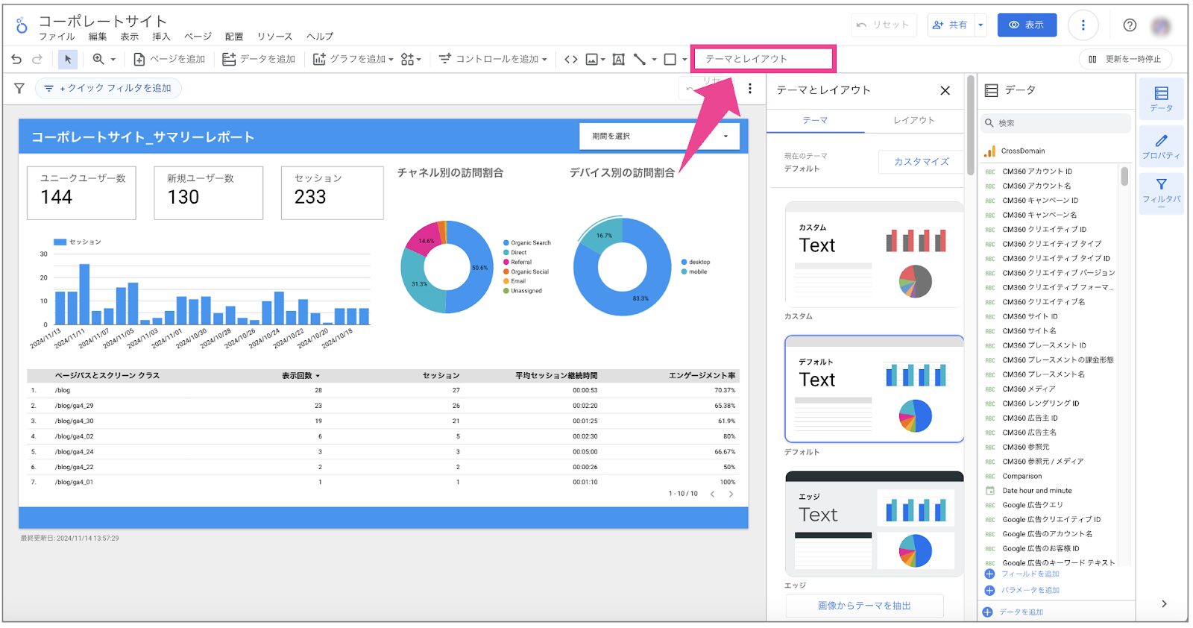
Task: Expand the image insert dropdown arrow
Action: [603, 59]
